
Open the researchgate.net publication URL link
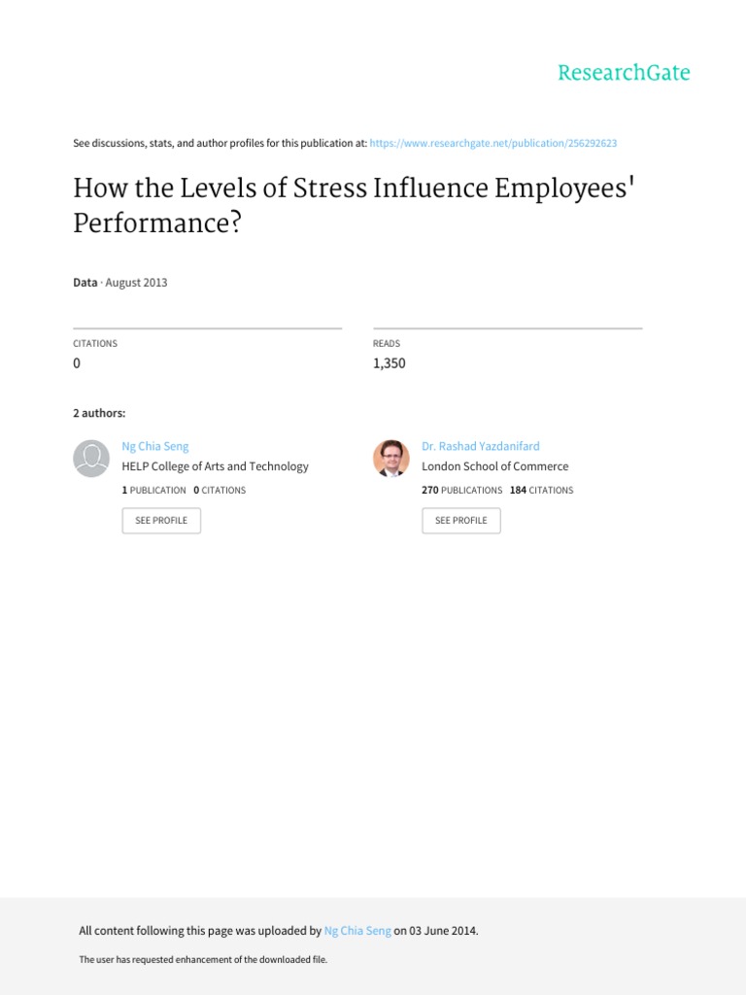point(493,143)
